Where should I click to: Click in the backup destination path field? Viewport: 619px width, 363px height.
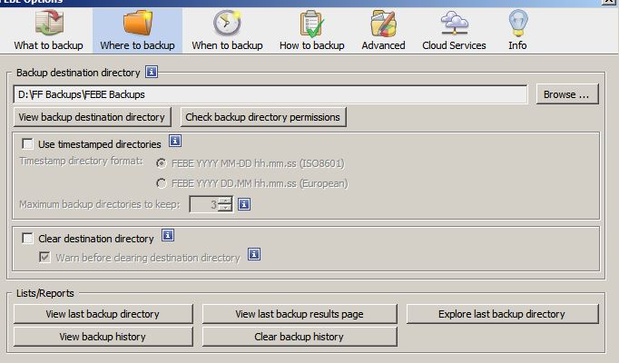click(x=270, y=94)
